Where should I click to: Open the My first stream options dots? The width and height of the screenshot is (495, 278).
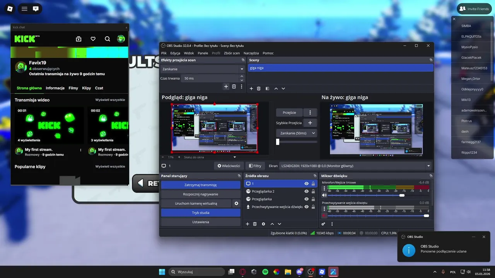81,150
